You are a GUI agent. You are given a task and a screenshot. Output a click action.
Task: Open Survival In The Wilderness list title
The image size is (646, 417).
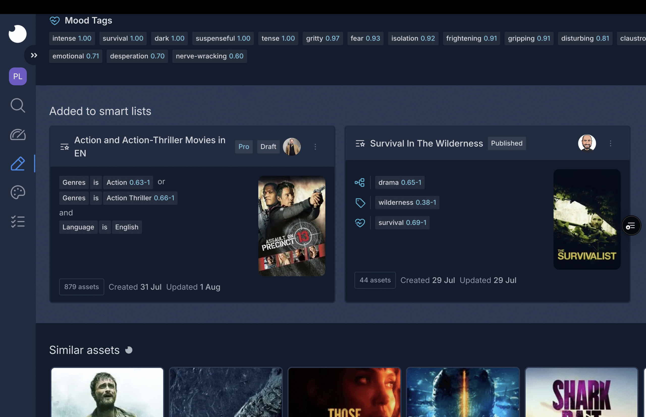pyautogui.click(x=426, y=144)
